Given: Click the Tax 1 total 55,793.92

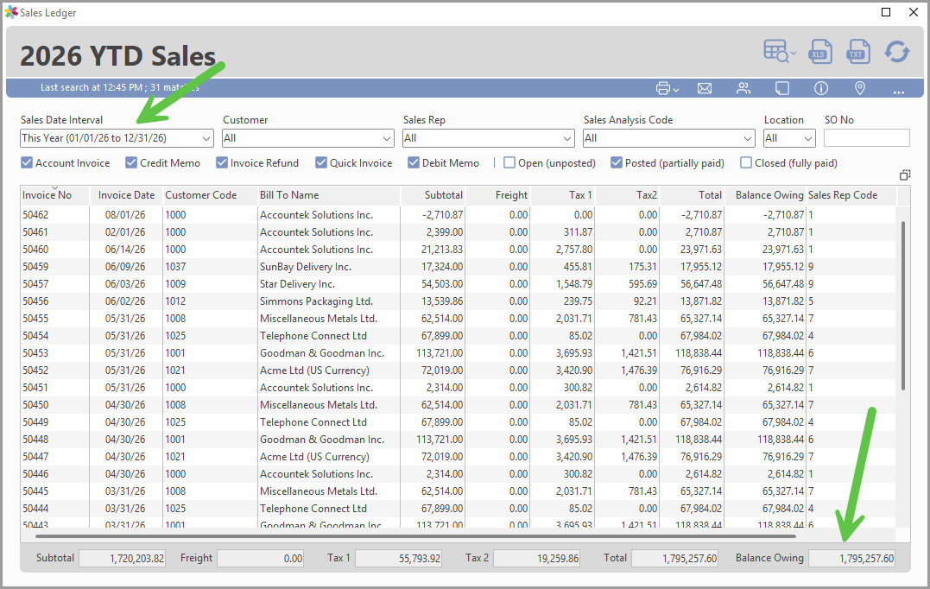Looking at the screenshot, I should coord(399,558).
